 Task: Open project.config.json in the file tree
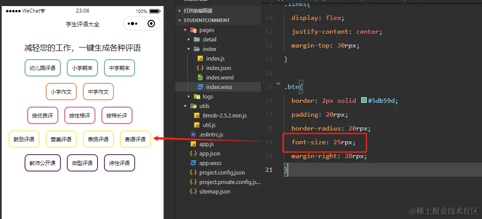tap(218, 172)
